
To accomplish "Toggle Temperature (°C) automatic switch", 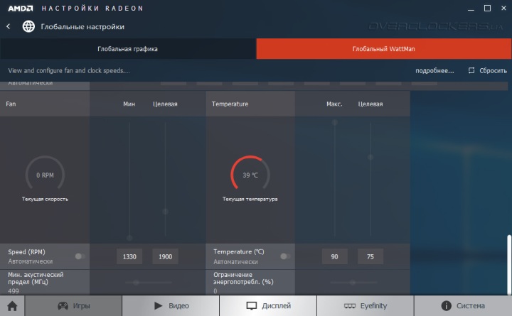I will tap(285, 256).
